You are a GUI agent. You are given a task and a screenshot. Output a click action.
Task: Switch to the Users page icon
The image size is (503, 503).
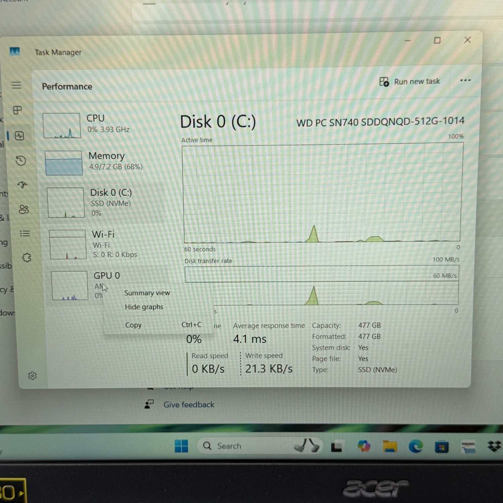point(24,209)
